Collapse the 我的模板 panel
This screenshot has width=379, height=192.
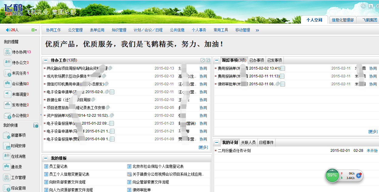point(45,158)
